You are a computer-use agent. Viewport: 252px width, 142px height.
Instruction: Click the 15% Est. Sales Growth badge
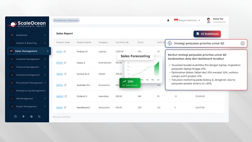(130, 83)
